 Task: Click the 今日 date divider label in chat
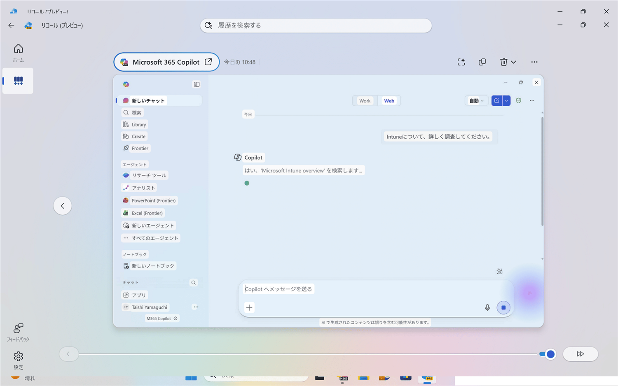(248, 114)
